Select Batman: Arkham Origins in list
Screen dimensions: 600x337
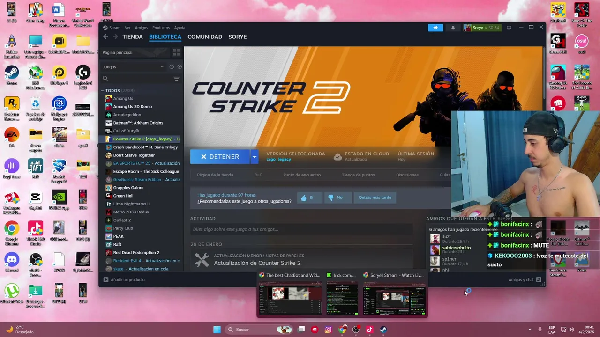(x=138, y=123)
